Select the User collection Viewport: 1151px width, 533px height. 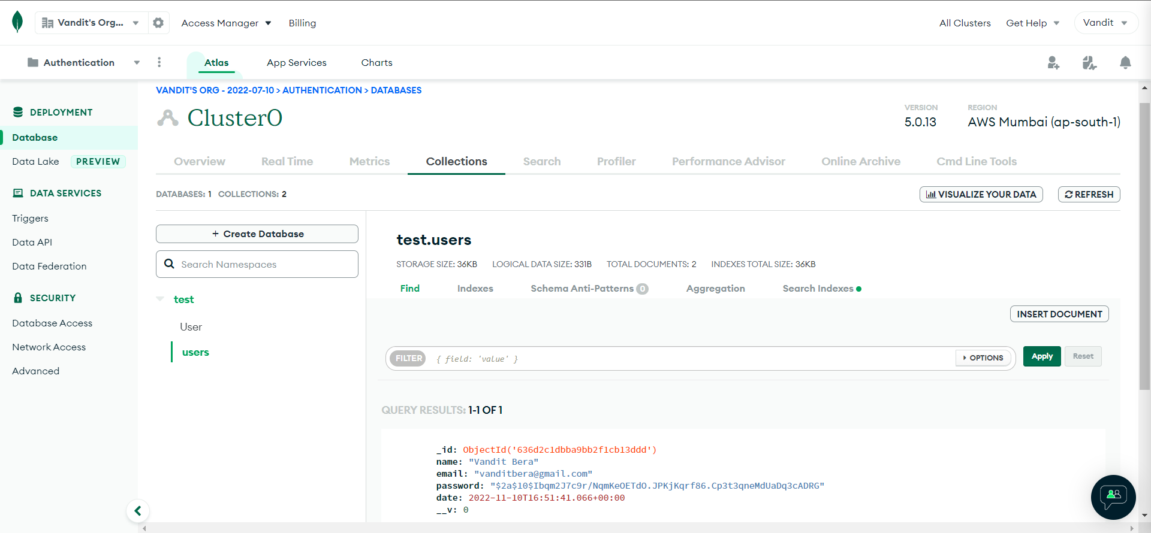click(x=191, y=326)
